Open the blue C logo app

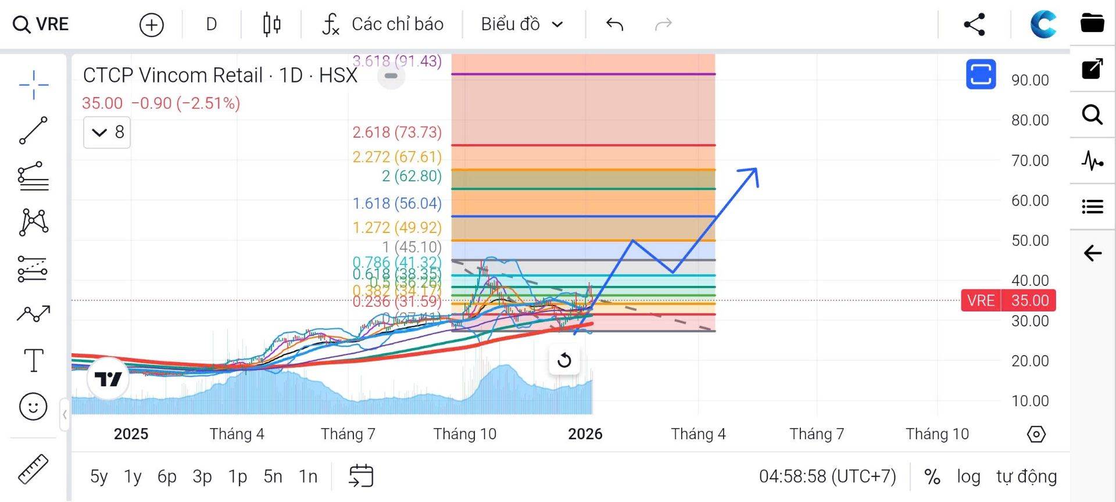tap(1043, 24)
